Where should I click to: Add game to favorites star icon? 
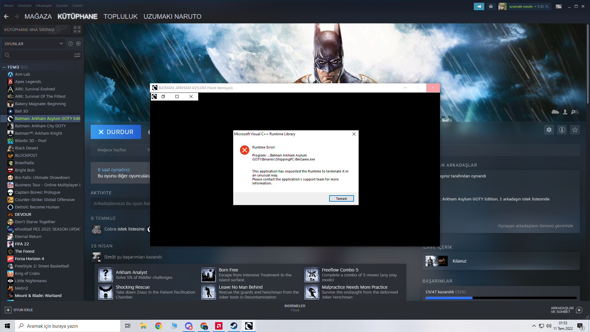click(x=575, y=130)
